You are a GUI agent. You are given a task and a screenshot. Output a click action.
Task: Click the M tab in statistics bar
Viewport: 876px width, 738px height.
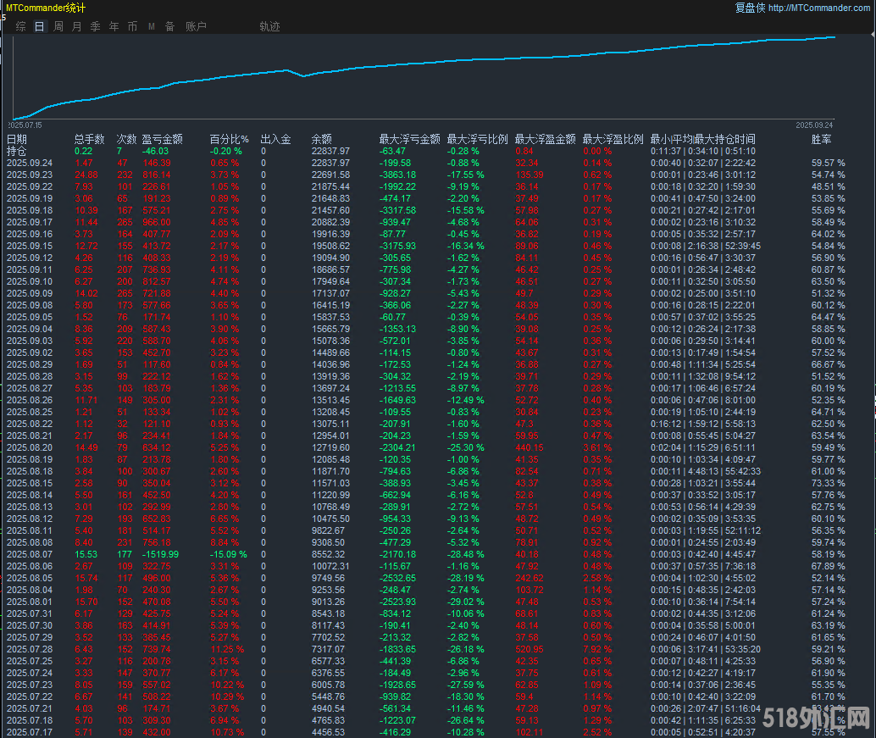152,26
